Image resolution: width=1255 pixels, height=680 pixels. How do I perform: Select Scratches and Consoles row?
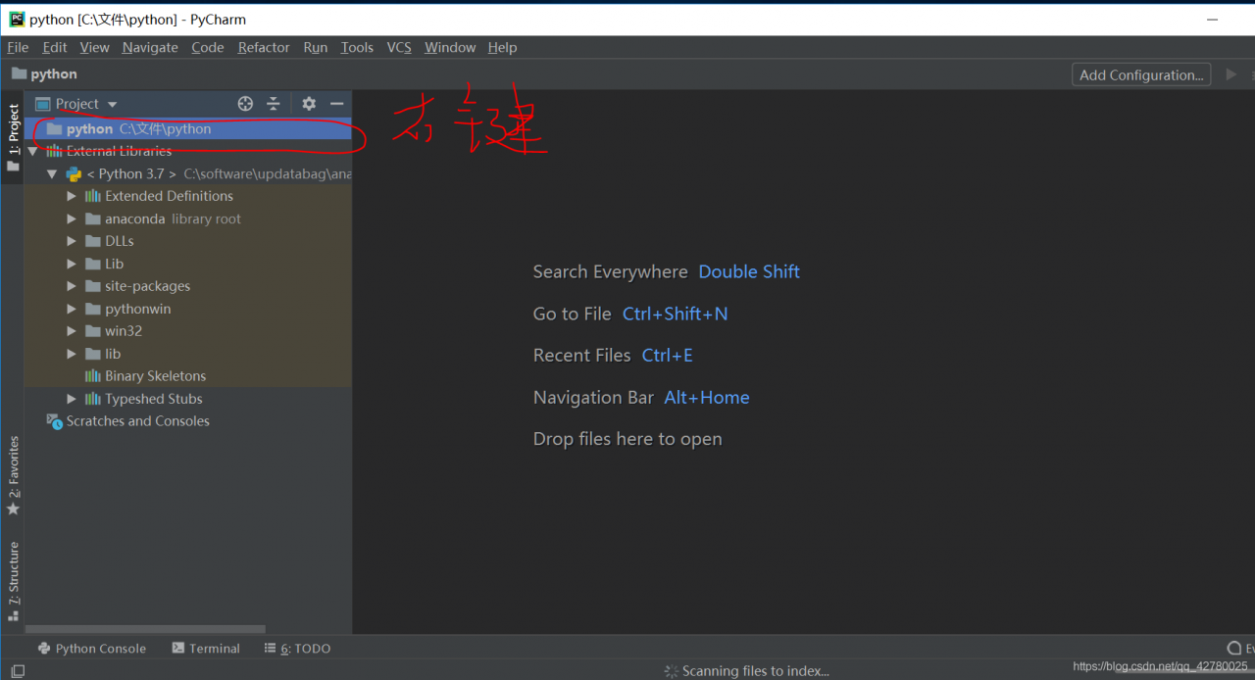click(188, 421)
